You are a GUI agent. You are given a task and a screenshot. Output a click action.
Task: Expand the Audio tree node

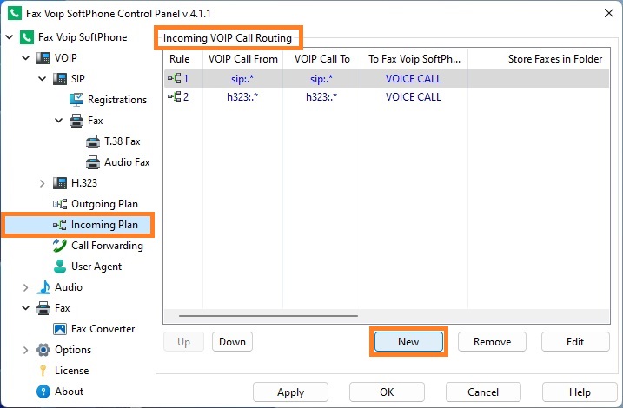pyautogui.click(x=26, y=287)
